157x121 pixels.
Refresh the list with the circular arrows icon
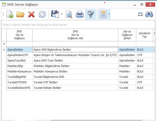click(x=42, y=14)
